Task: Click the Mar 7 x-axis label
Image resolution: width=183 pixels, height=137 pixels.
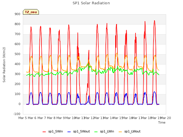Action: pos(42,118)
